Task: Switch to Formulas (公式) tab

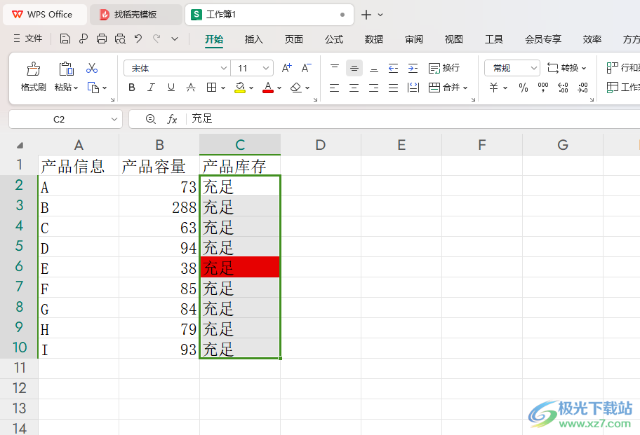Action: point(334,39)
